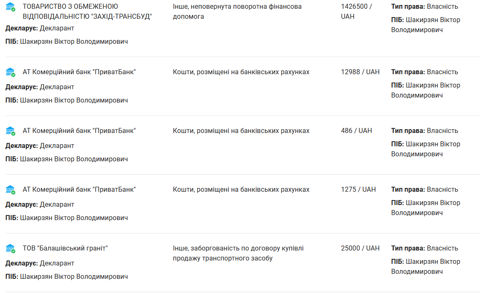Screen dimensions: 480x293
Task: Click bank icon in PrivatBank 486 UAH row
Action: click(10, 131)
